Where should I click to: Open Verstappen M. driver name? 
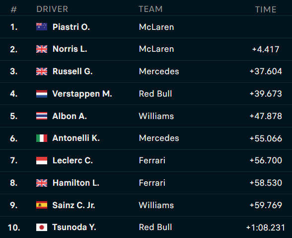coord(82,94)
